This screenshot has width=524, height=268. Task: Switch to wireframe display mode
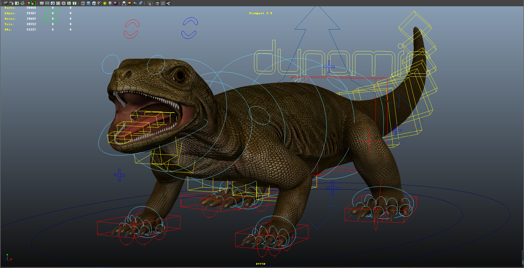pos(82,3)
